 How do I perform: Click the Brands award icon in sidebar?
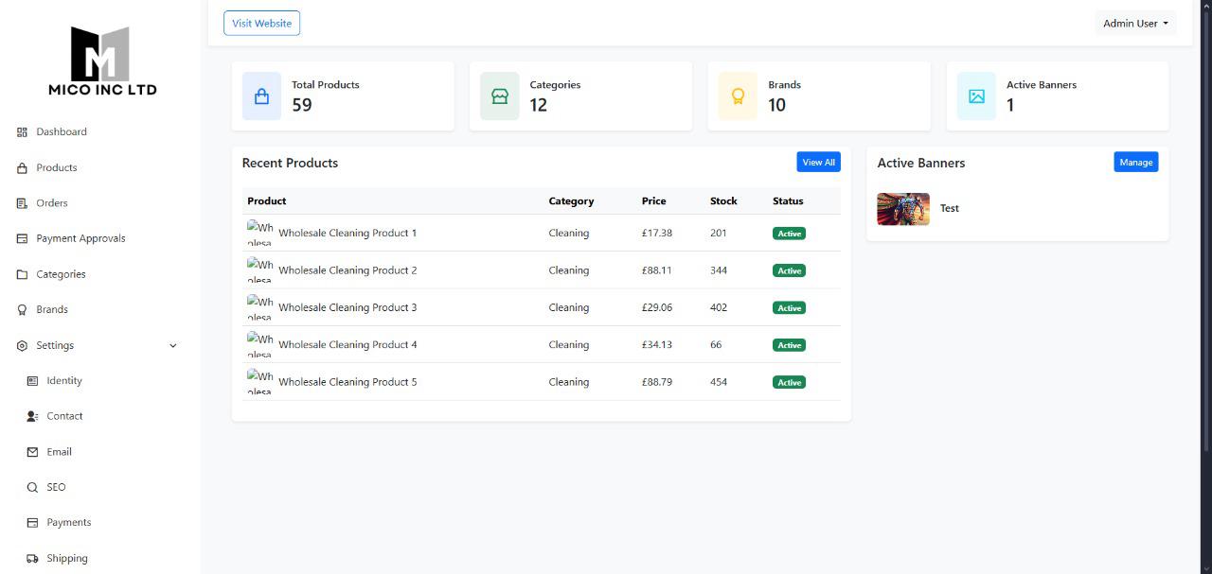tap(22, 310)
